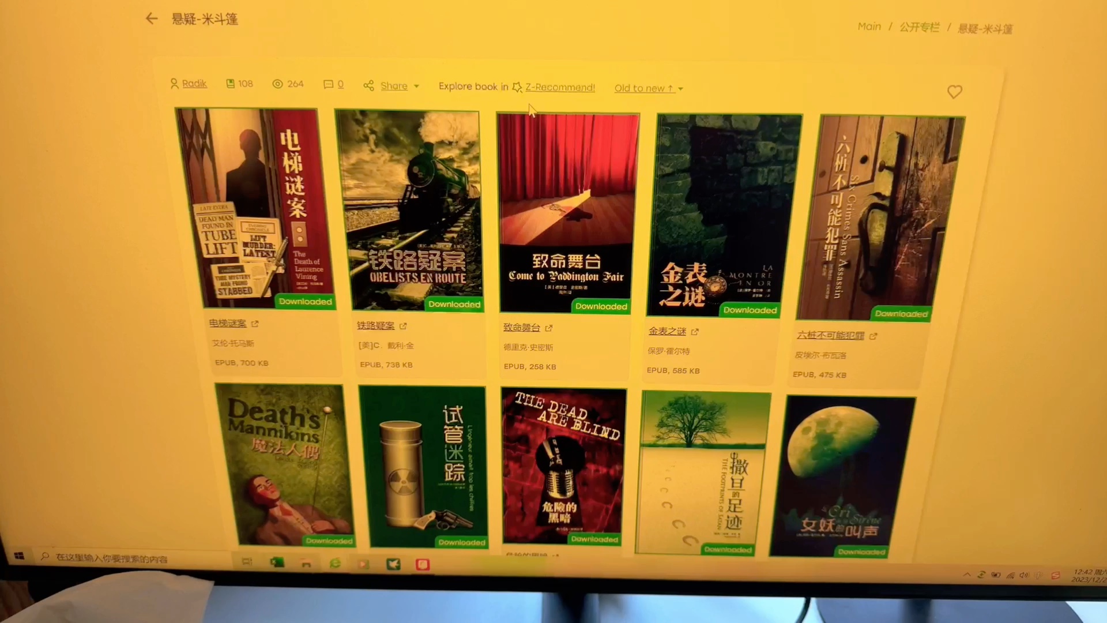Screen dimensions: 1107x623
Task: Click author [美]C. 戴利·金 under 铁路疑案
Action: (x=386, y=346)
